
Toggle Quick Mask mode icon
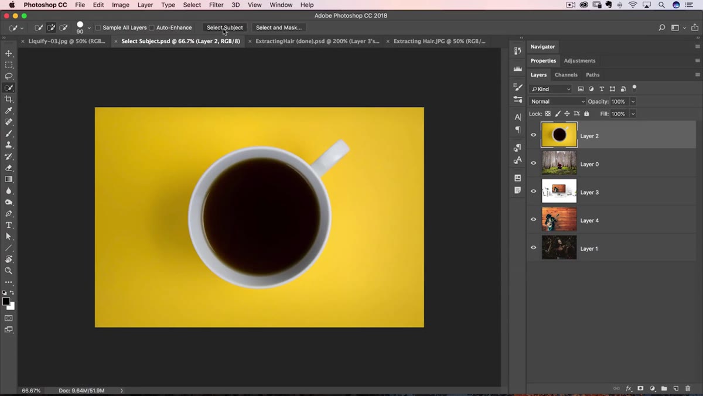[9, 318]
